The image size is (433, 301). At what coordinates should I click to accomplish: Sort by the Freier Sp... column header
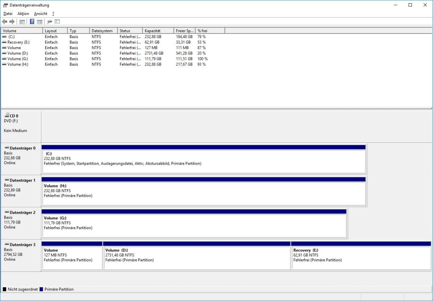point(184,31)
